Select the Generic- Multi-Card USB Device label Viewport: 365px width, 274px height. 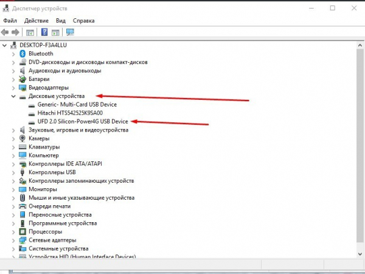coord(77,105)
